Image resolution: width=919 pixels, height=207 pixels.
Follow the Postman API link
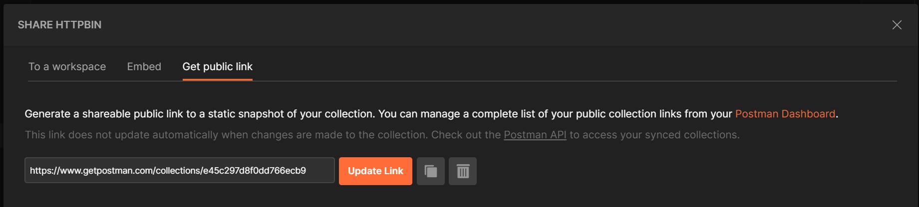[535, 135]
